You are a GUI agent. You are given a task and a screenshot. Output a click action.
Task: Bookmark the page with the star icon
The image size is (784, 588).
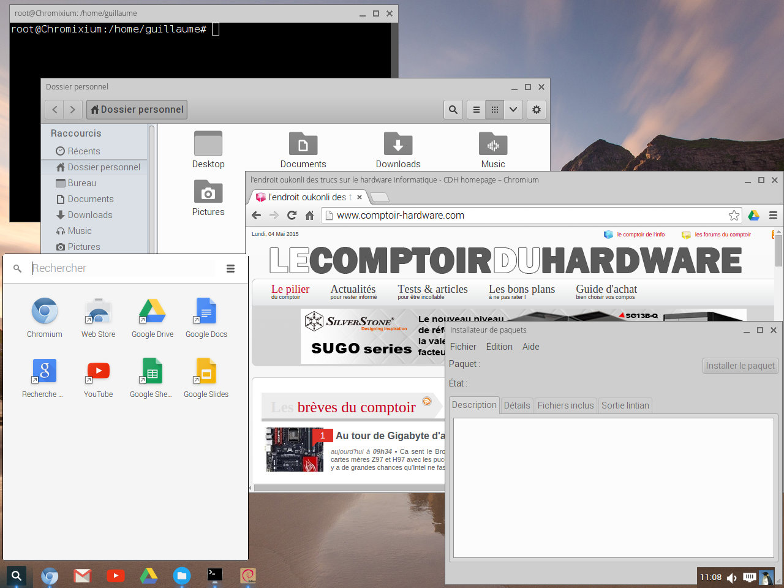(734, 216)
